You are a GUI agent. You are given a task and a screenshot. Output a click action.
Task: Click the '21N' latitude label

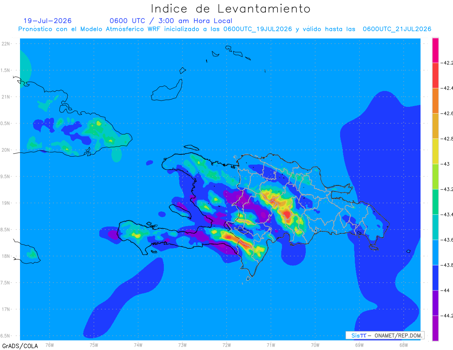click(6, 97)
